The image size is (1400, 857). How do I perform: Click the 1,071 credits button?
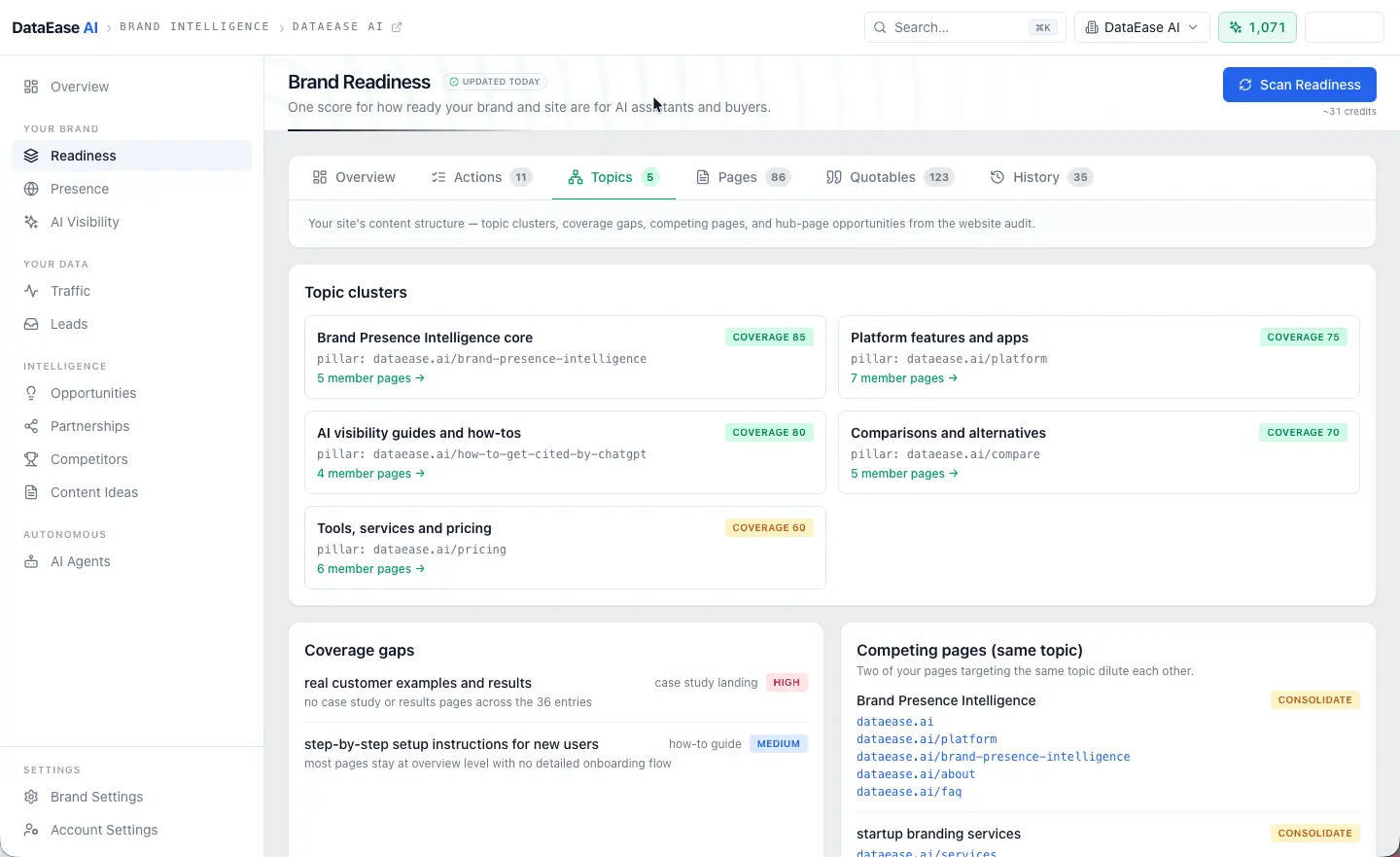pyautogui.click(x=1257, y=27)
